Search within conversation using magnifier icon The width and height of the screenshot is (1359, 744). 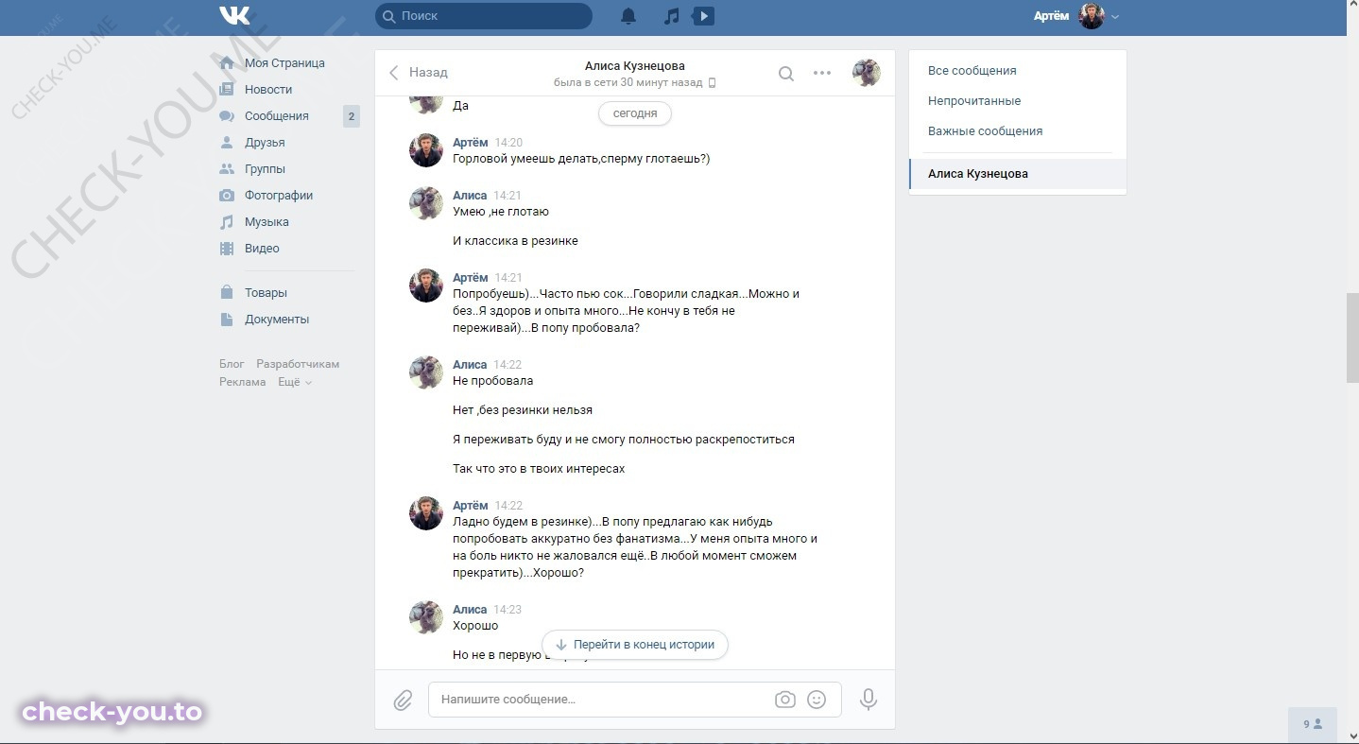pyautogui.click(x=785, y=73)
